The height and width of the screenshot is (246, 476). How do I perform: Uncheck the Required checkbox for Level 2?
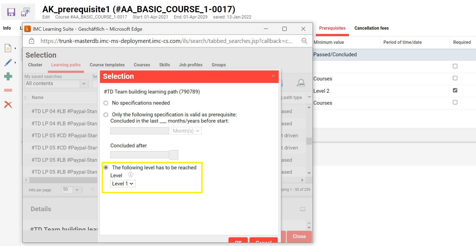[x=455, y=90]
